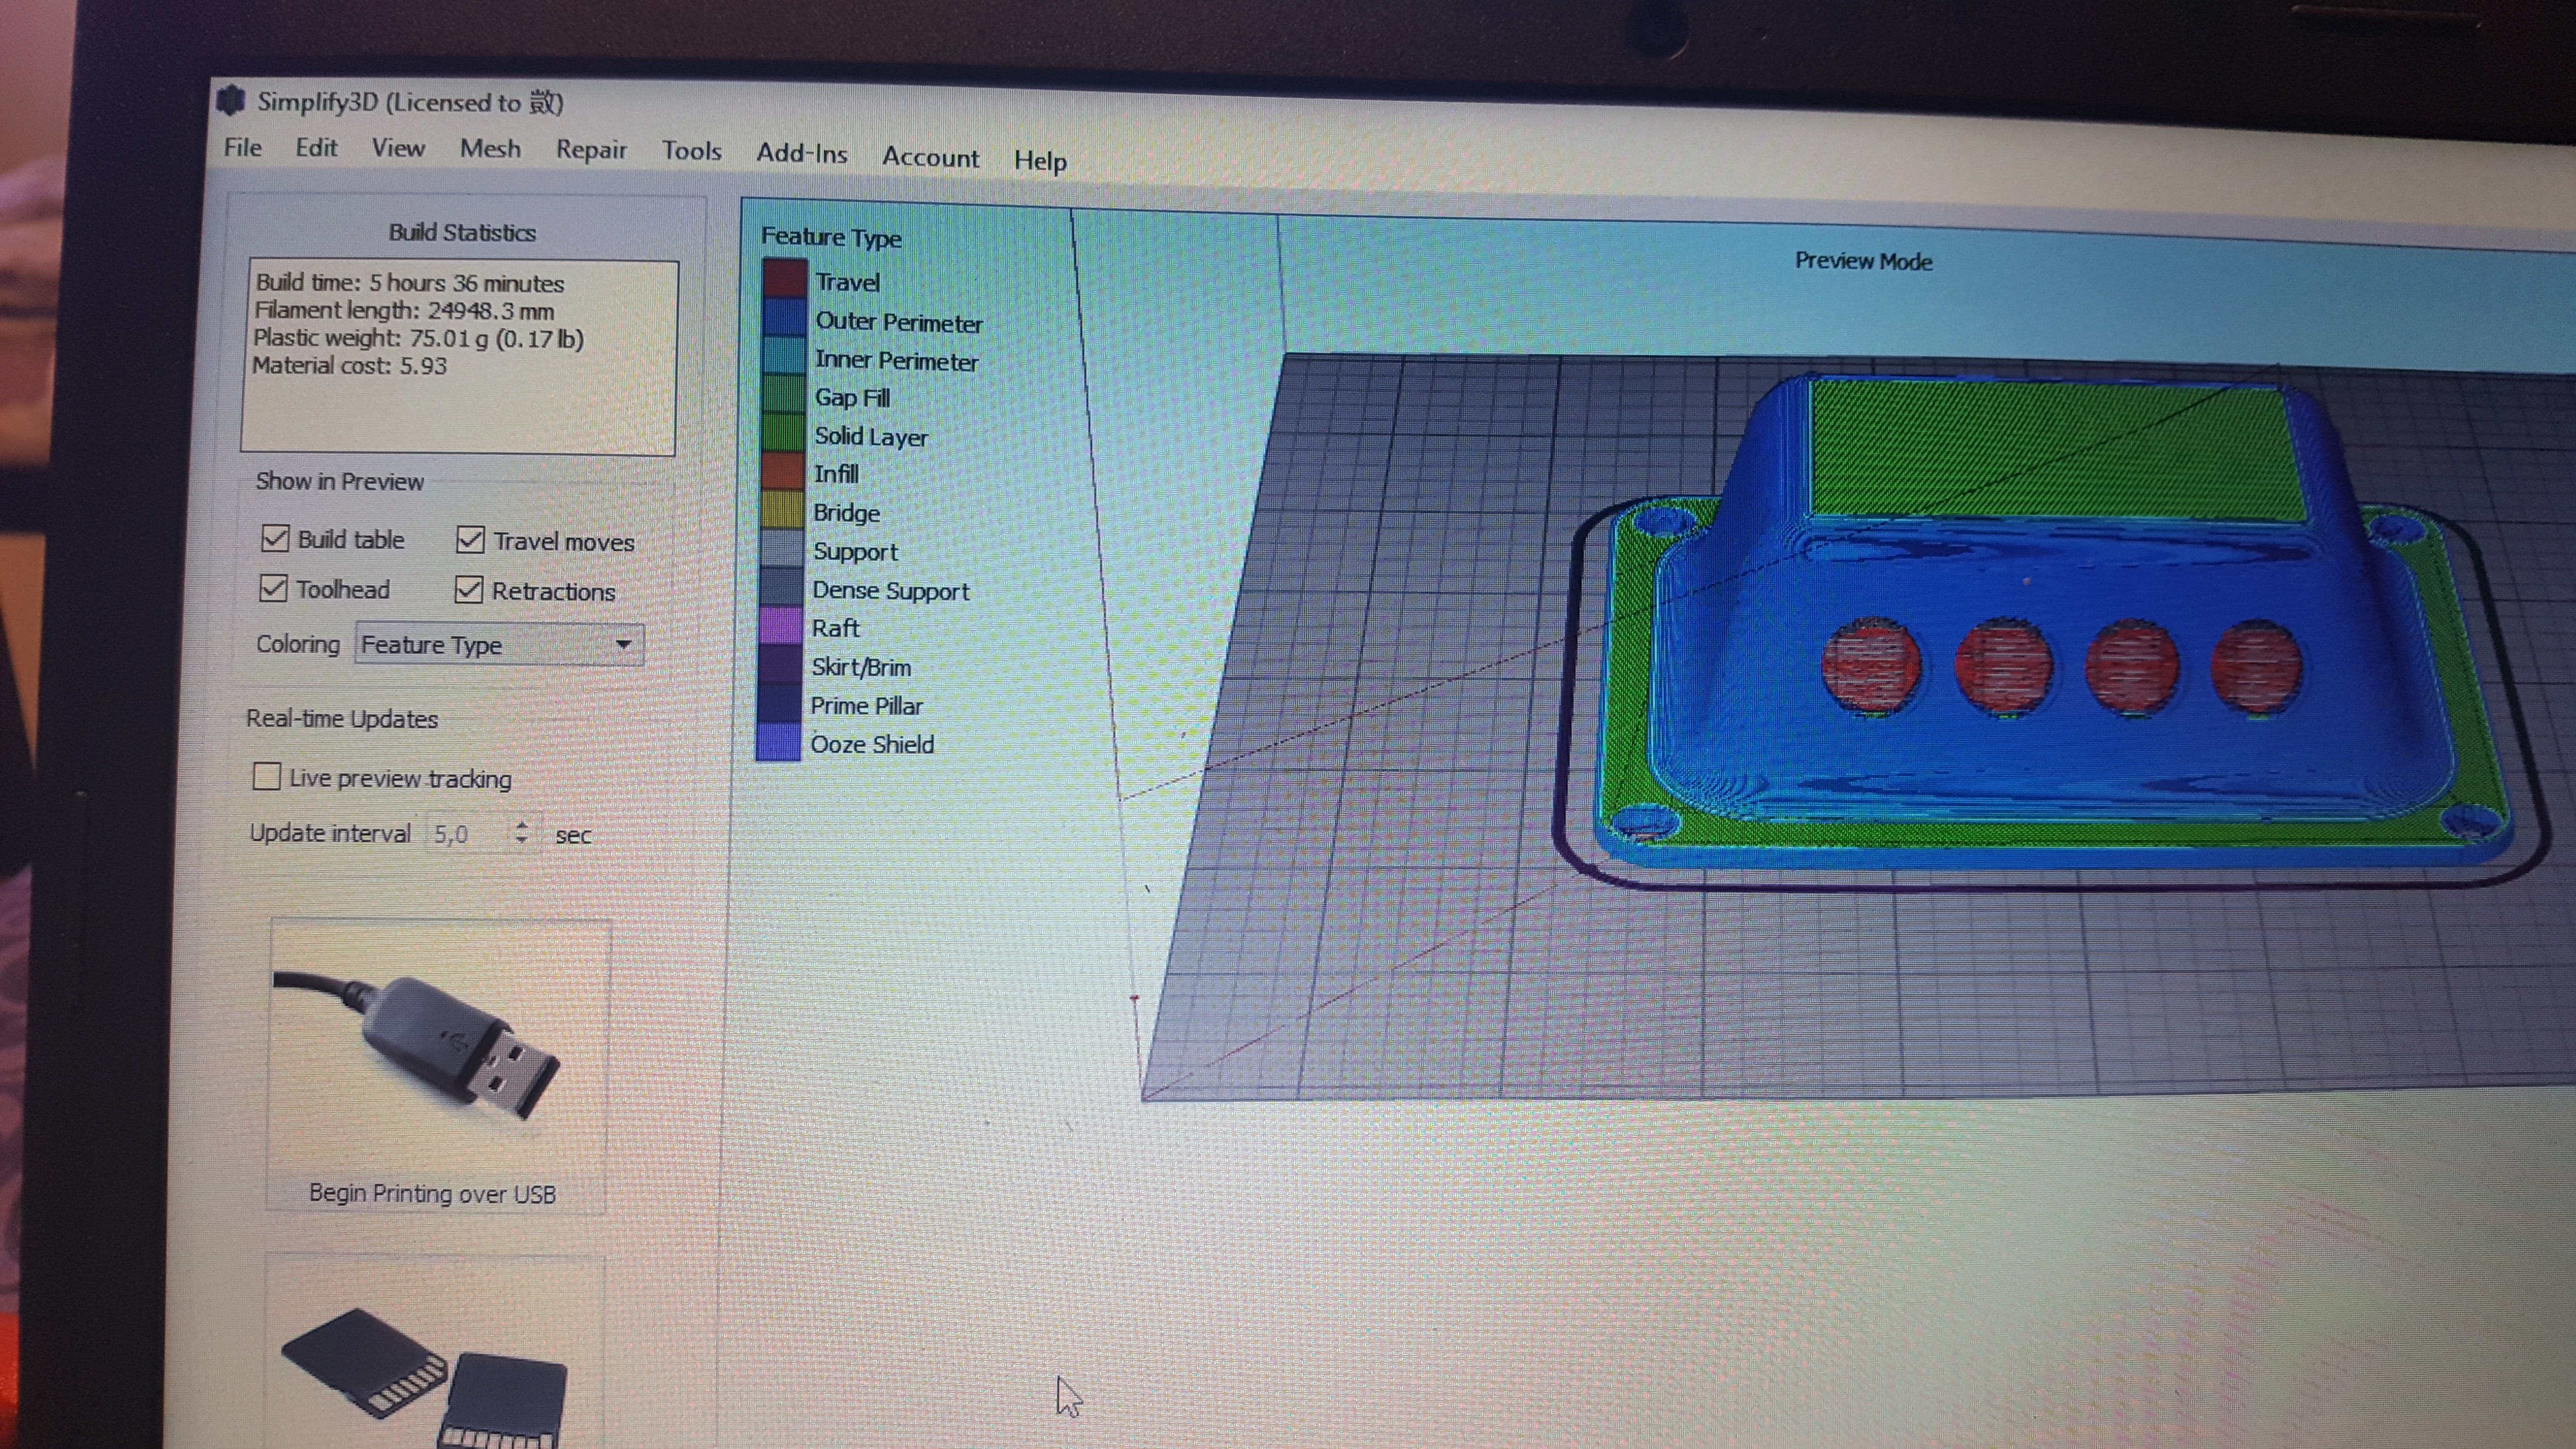Screen dimensions: 2576x1449
Task: Enable Live preview tracking
Action: pos(266,776)
